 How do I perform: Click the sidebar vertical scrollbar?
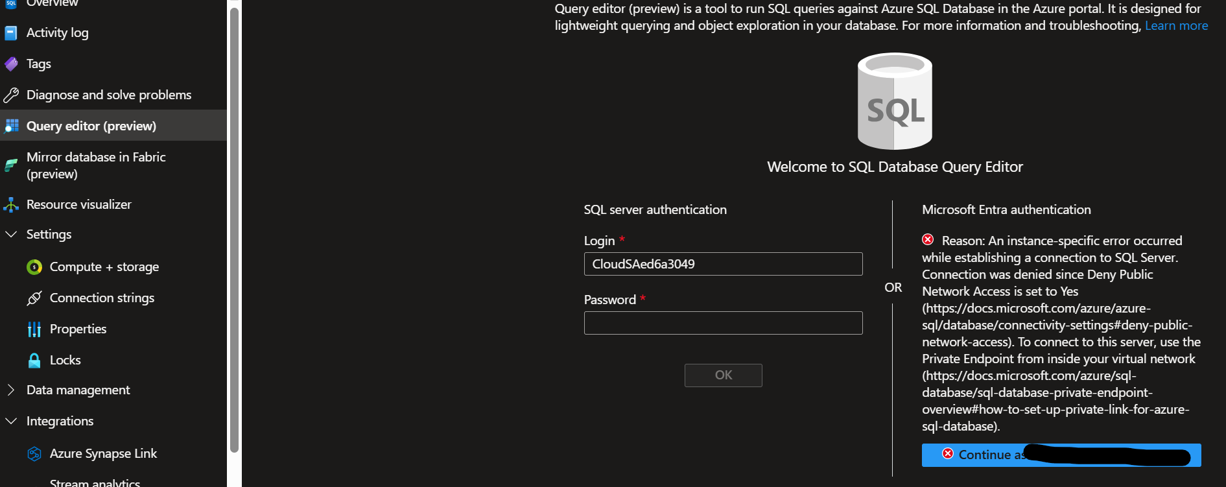click(x=234, y=230)
